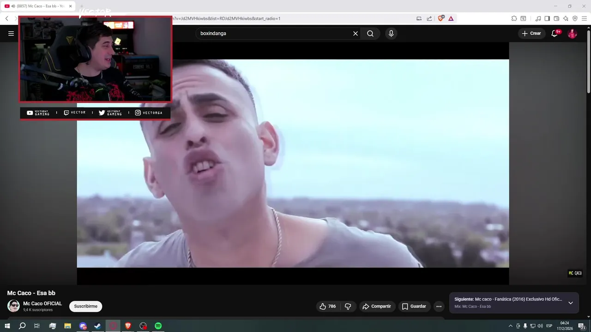The height and width of the screenshot is (332, 591).
Task: Open more actions three-dot menu
Action: click(439, 307)
